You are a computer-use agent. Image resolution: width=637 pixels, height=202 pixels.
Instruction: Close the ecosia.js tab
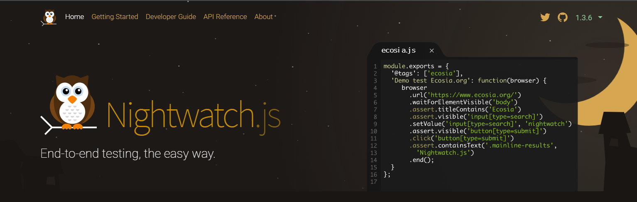431,50
